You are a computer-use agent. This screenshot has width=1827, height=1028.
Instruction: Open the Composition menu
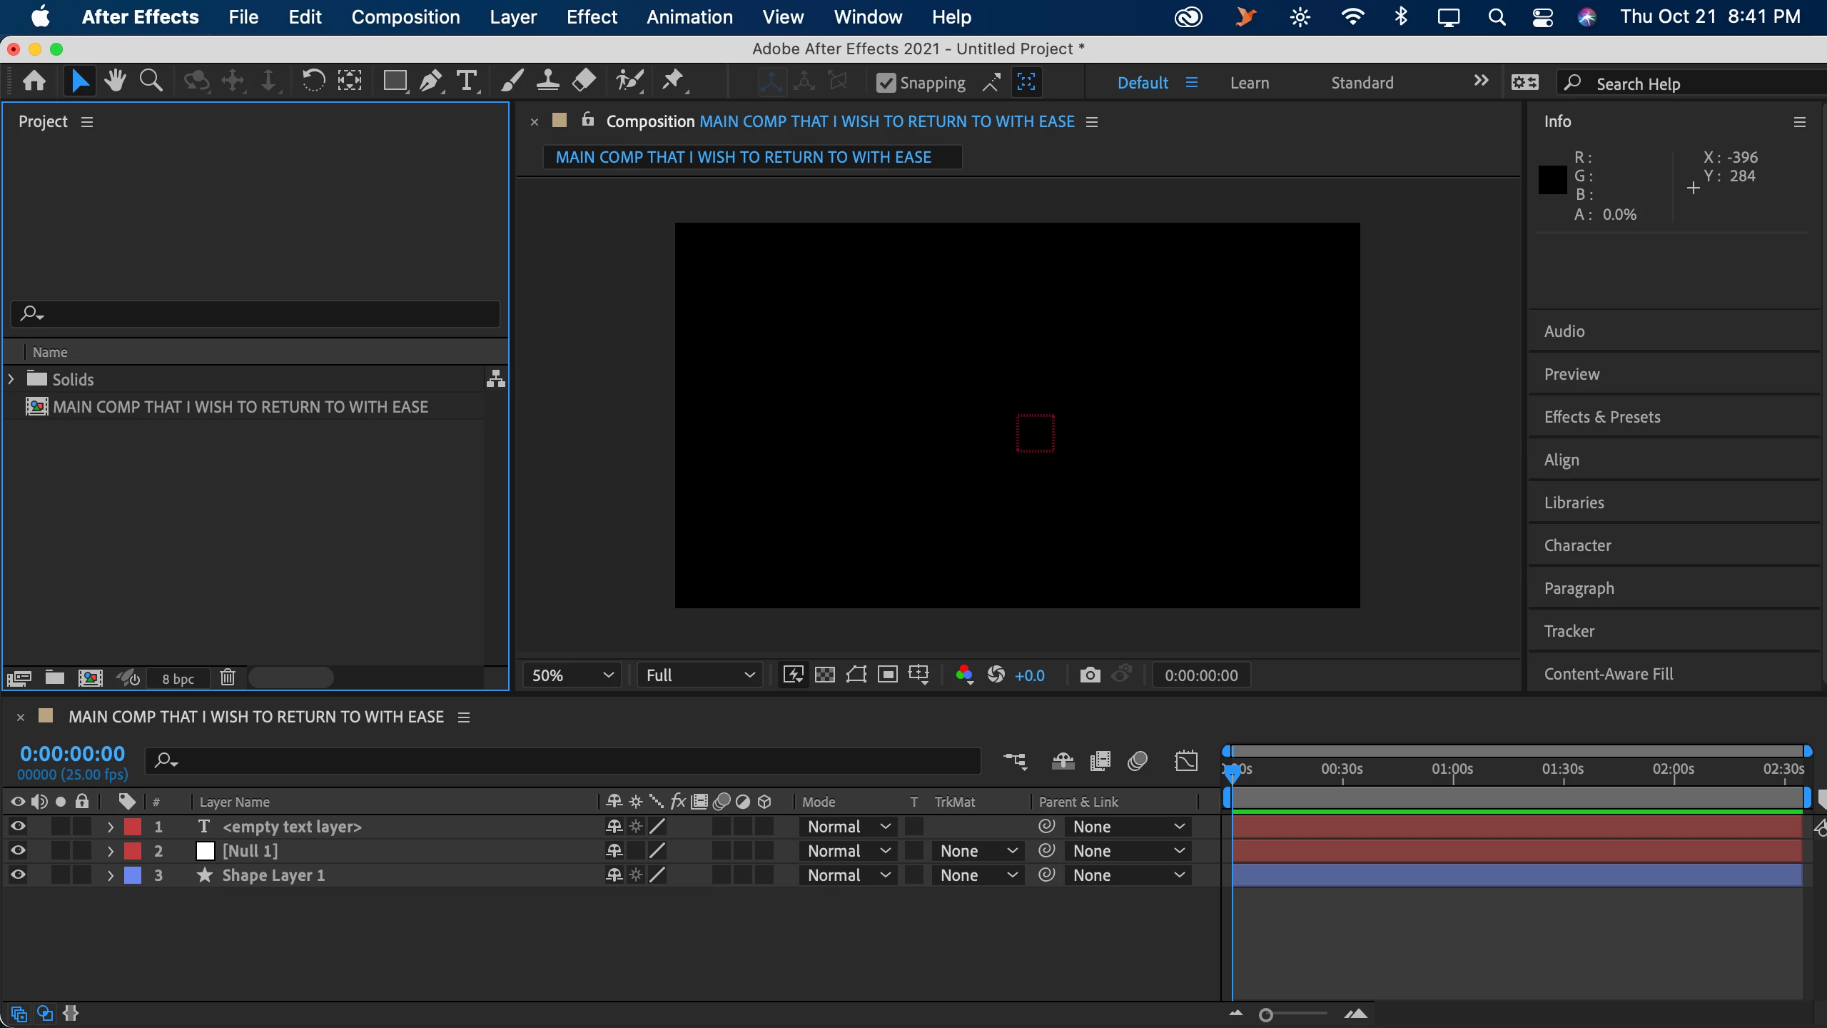(405, 17)
